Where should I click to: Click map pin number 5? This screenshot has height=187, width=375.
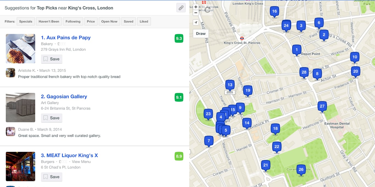226,131
